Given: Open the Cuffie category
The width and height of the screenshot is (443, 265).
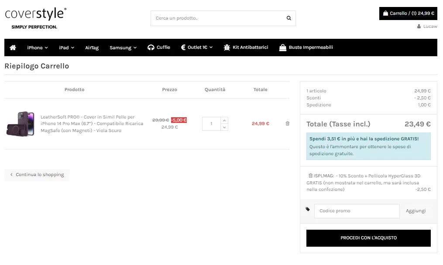Looking at the screenshot, I should (159, 47).
